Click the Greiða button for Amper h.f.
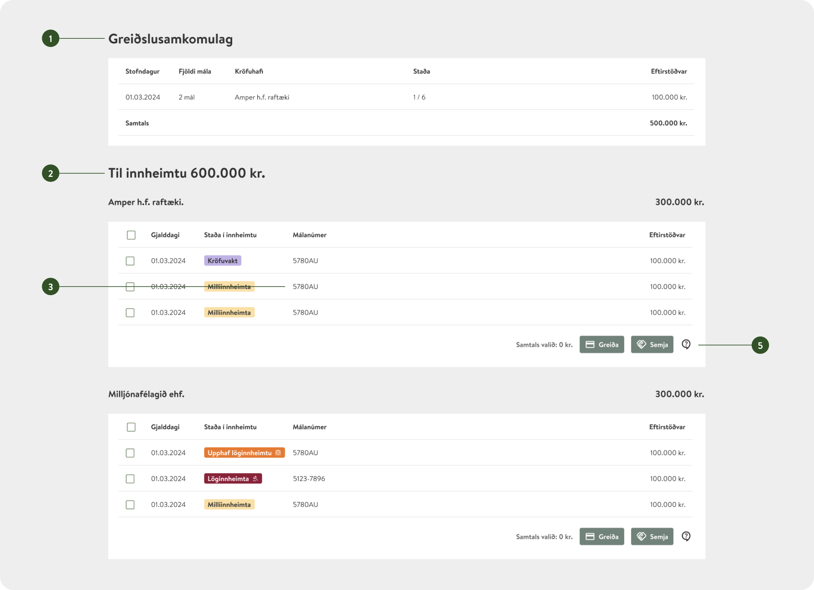814x590 pixels. [602, 344]
